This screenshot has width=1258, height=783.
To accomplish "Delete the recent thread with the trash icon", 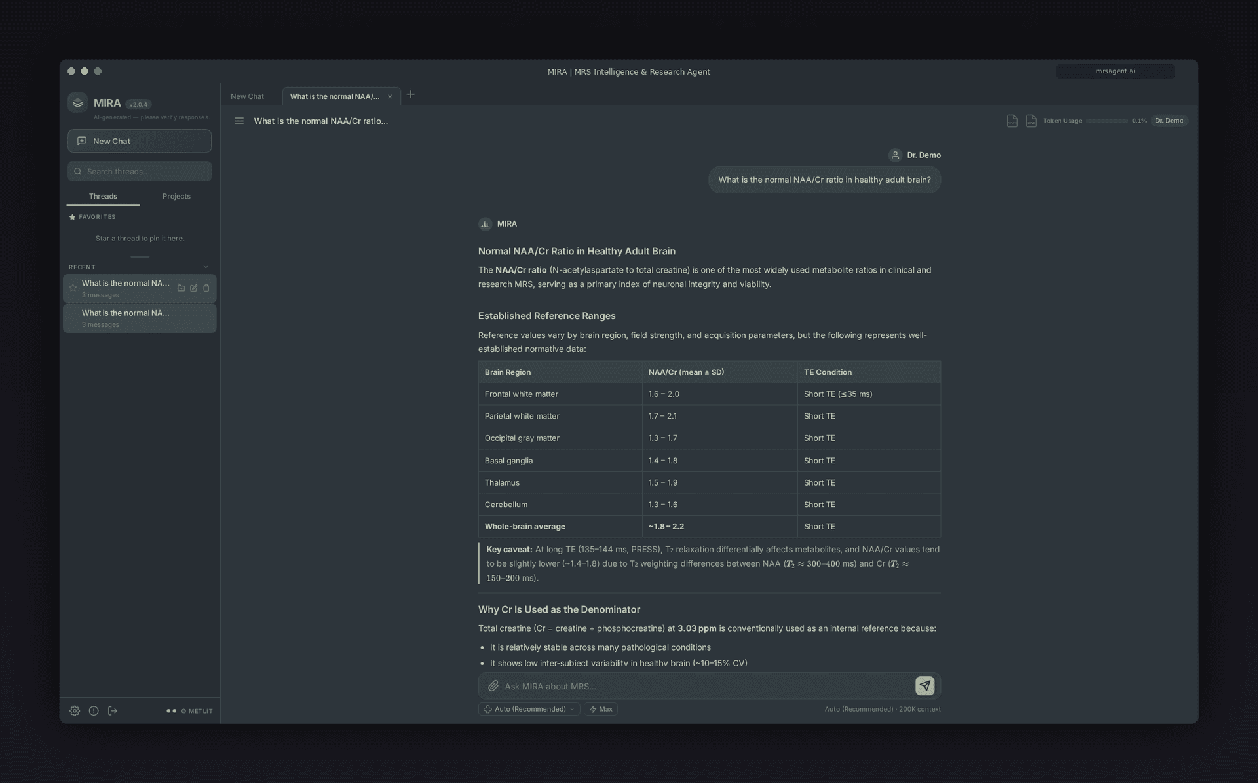I will (x=206, y=288).
